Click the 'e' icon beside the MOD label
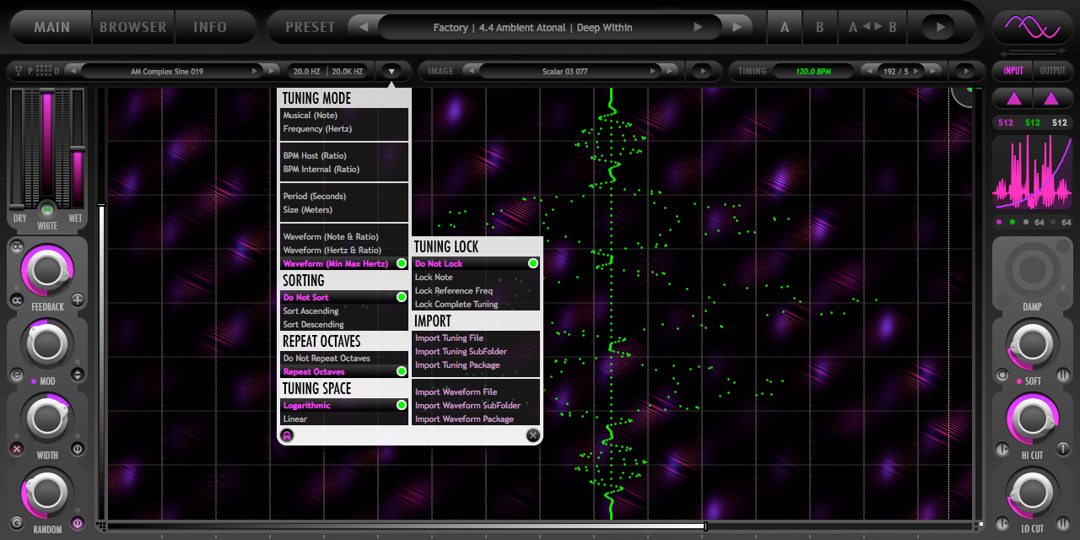This screenshot has height=540, width=1080. (x=17, y=375)
